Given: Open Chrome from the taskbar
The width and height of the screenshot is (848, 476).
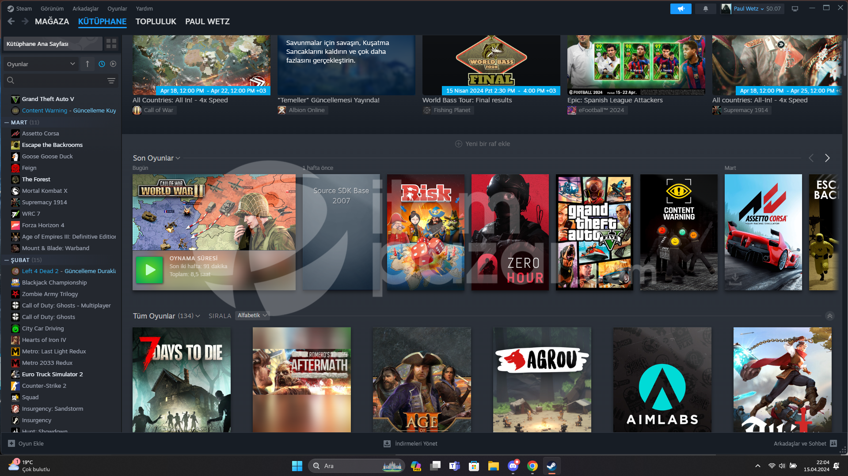Looking at the screenshot, I should coord(532,466).
